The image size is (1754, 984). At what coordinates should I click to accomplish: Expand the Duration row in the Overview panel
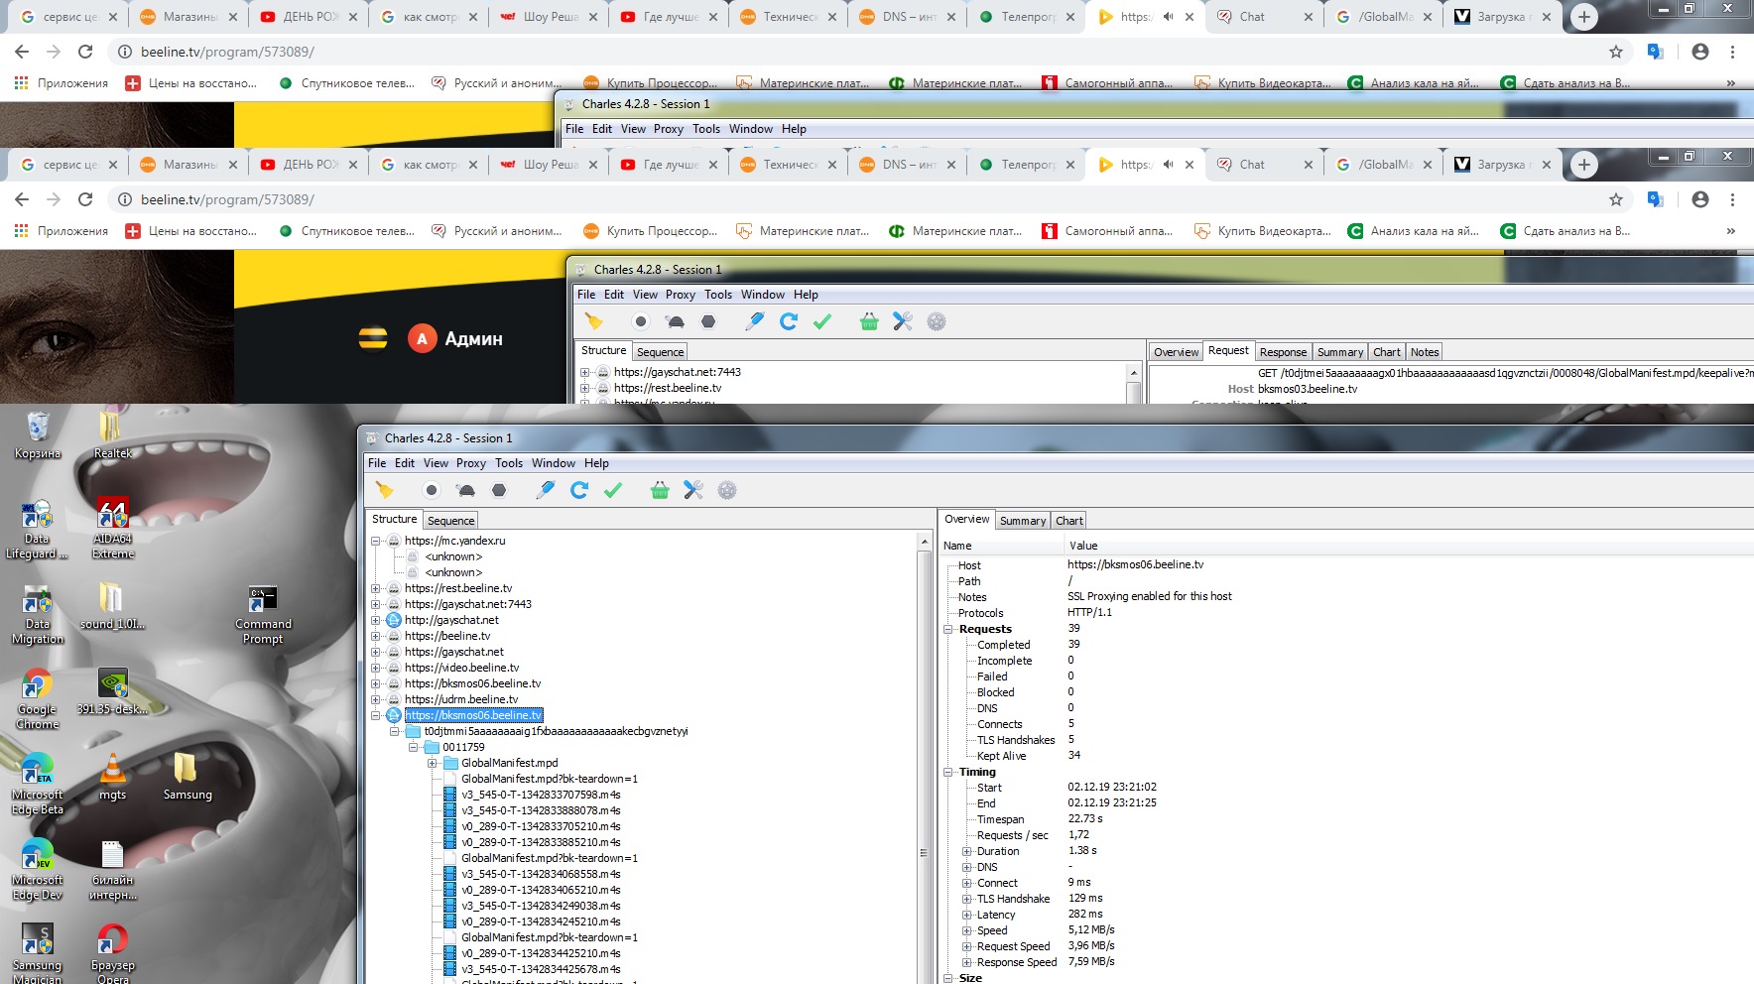coord(967,851)
